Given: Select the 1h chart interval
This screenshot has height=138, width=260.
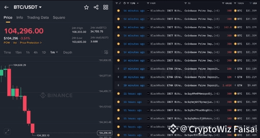Looking at the screenshot, I should tap(27, 52).
